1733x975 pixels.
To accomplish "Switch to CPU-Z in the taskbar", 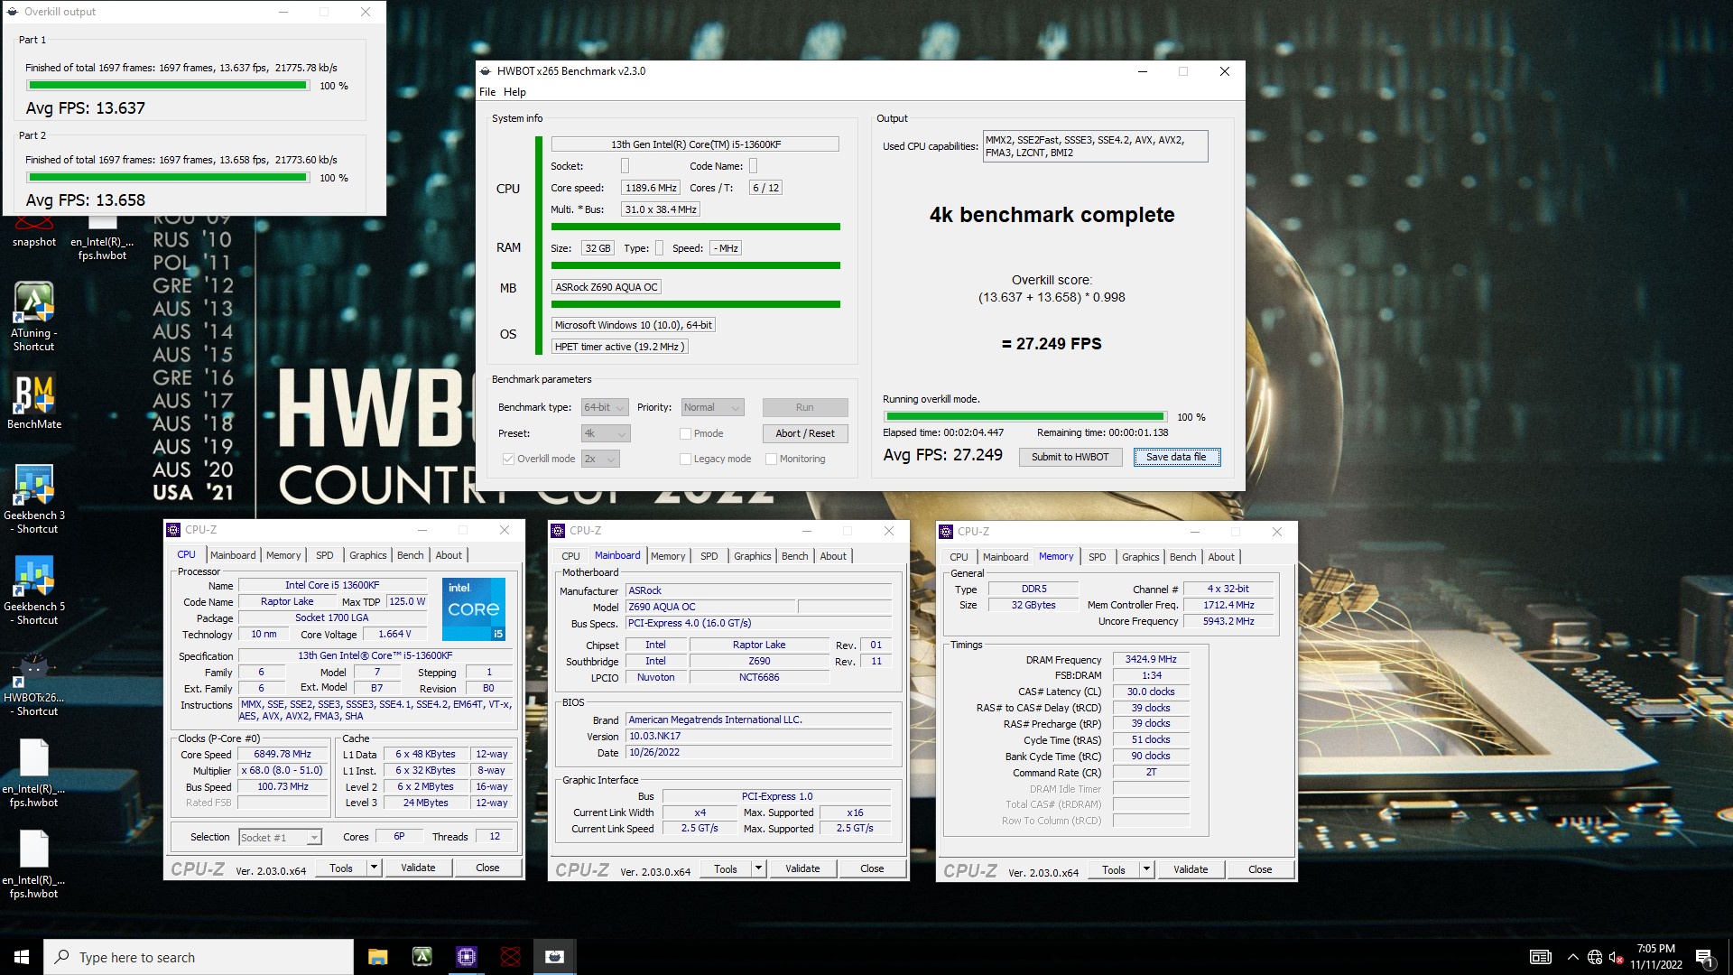I will tap(466, 957).
